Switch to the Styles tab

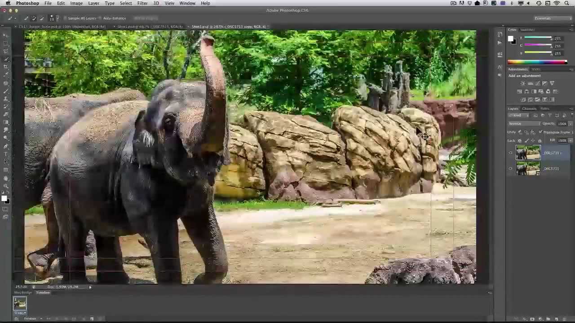536,69
